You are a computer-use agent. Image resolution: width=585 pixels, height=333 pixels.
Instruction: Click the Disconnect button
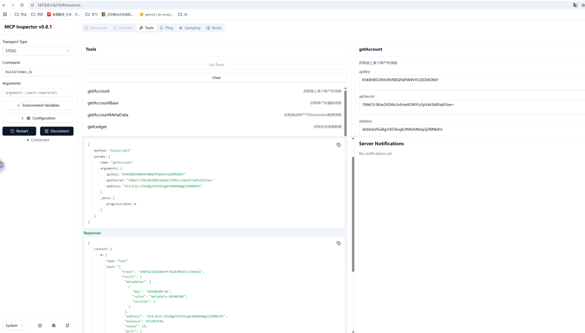click(x=57, y=131)
